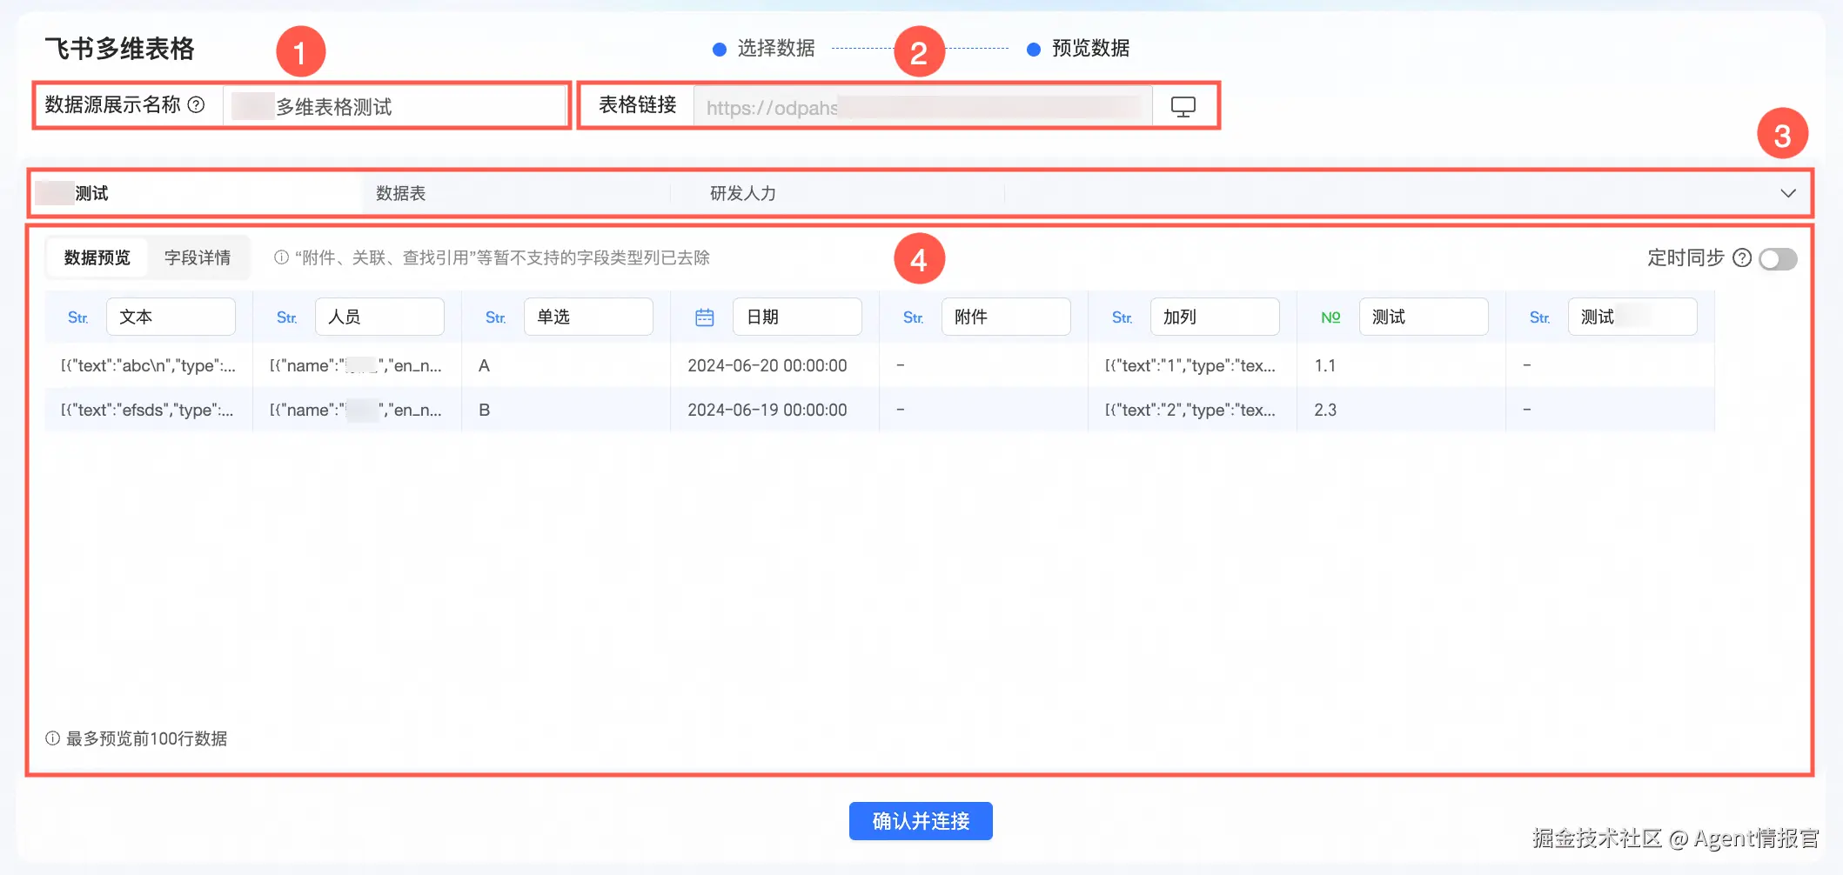Go to 选择数据 step
Screen dimensions: 1843x875
[x=764, y=48]
